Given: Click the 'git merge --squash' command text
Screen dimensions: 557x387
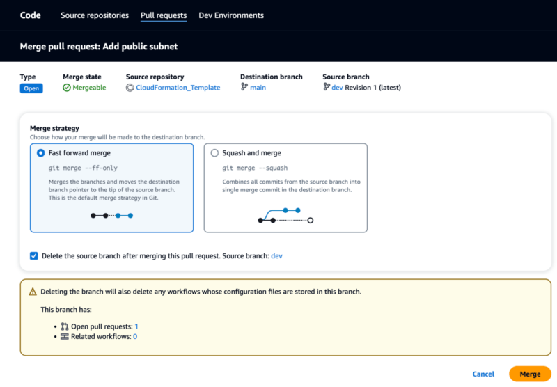Looking at the screenshot, I should 255,168.
